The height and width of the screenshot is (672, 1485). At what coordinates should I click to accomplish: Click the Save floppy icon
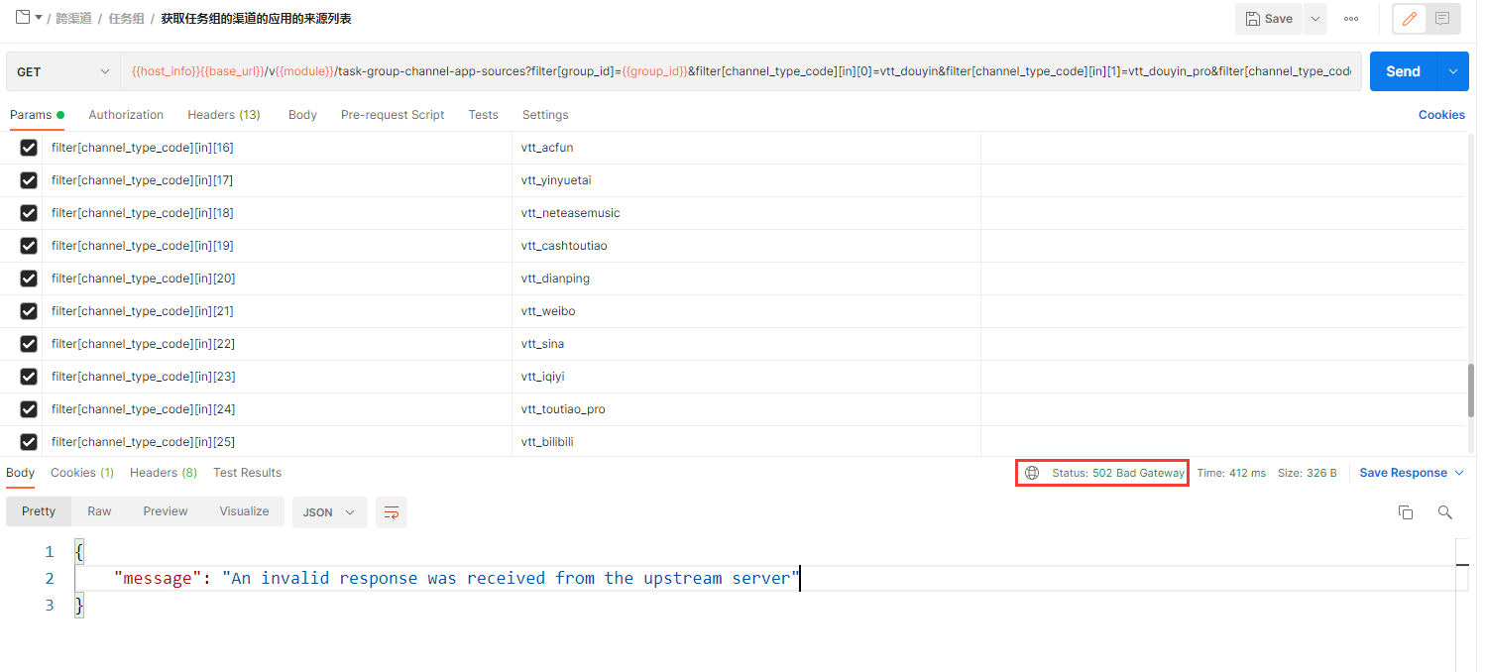click(1253, 19)
